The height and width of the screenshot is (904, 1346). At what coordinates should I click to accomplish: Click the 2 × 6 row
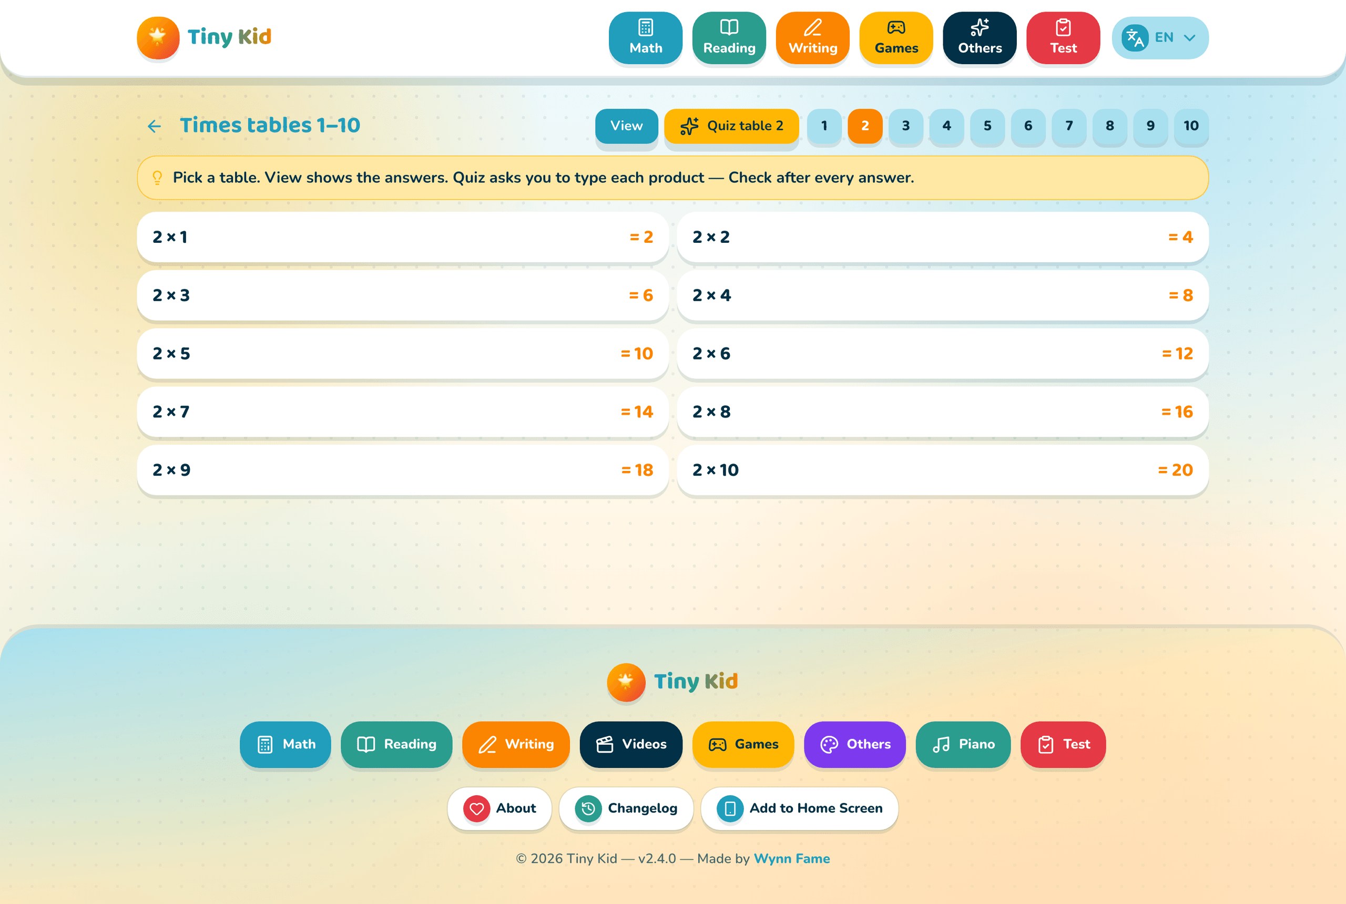tap(943, 353)
